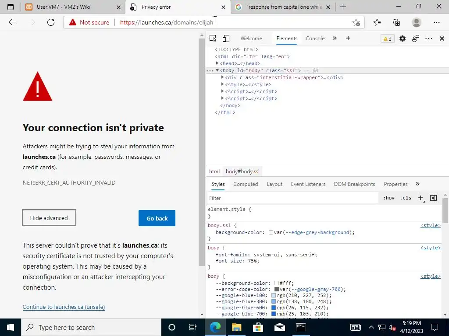This screenshot has height=336, width=449.
Task: Open style source link for body.ssl rule
Action: [x=431, y=225]
